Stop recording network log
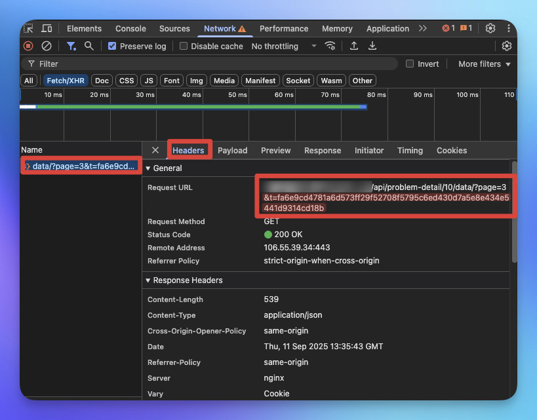This screenshot has height=420, width=537. (28, 46)
